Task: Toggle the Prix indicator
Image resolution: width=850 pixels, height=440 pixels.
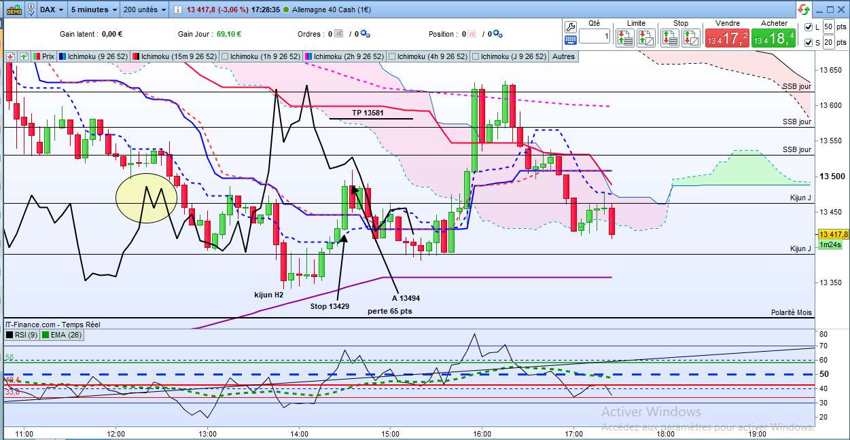Action: coord(43,56)
